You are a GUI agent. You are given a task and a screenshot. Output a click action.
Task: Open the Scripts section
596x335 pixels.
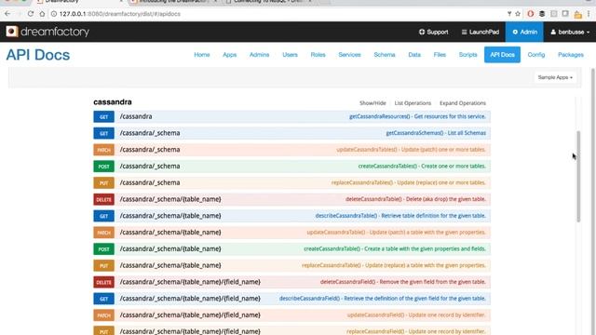pyautogui.click(x=467, y=55)
